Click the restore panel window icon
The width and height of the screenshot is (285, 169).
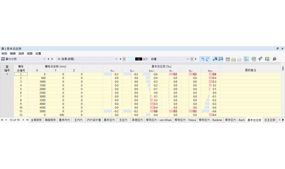click(277, 48)
